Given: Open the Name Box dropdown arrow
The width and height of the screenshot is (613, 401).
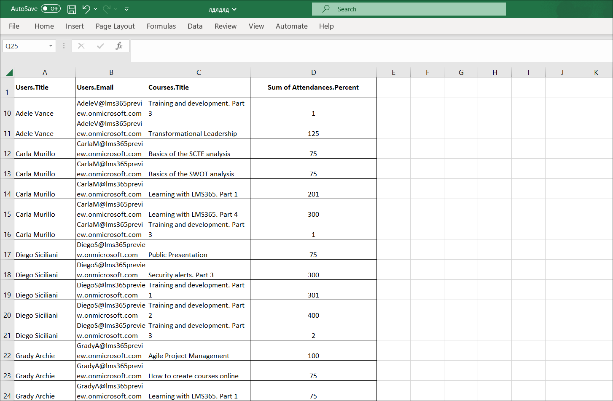Looking at the screenshot, I should (x=51, y=46).
